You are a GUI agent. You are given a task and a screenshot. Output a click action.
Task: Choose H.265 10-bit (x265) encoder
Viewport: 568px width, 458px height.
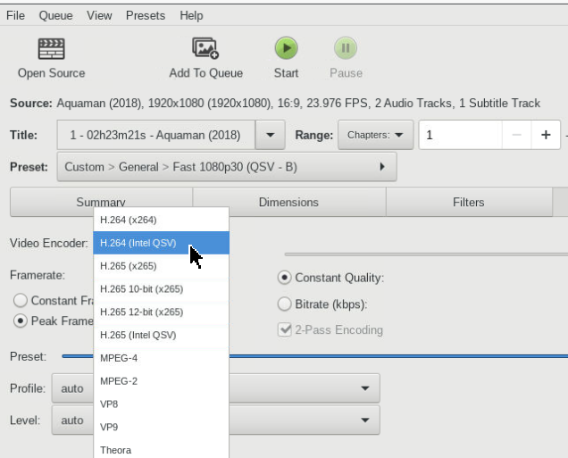pyautogui.click(x=161, y=289)
